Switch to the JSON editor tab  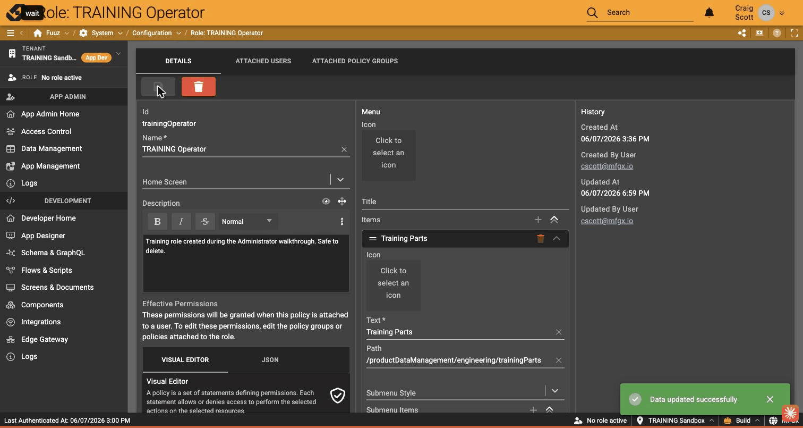tap(270, 360)
